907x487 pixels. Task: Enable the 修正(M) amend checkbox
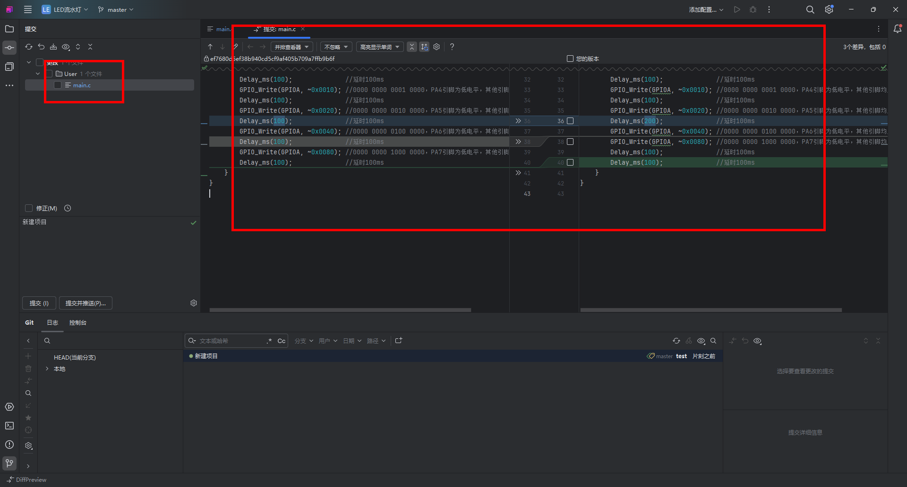(29, 208)
